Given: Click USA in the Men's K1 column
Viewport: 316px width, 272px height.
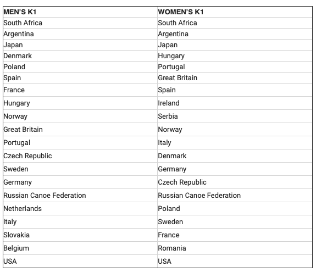Looking at the screenshot, I should [10, 262].
